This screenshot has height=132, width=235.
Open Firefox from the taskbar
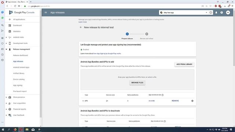click(x=15, y=129)
